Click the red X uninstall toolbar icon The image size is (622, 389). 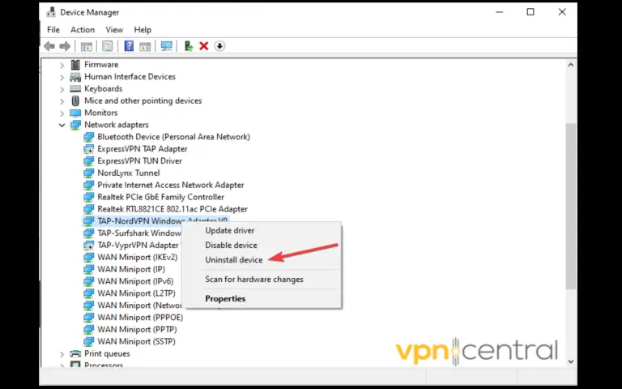point(204,46)
